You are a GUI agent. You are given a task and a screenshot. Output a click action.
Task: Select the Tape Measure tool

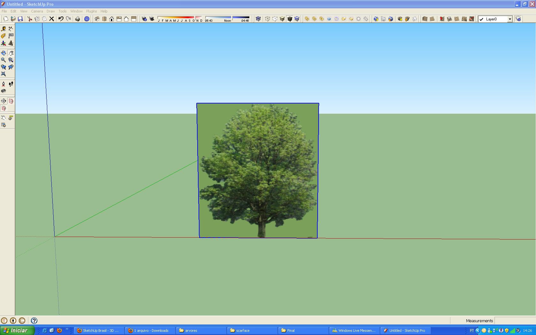point(4,29)
